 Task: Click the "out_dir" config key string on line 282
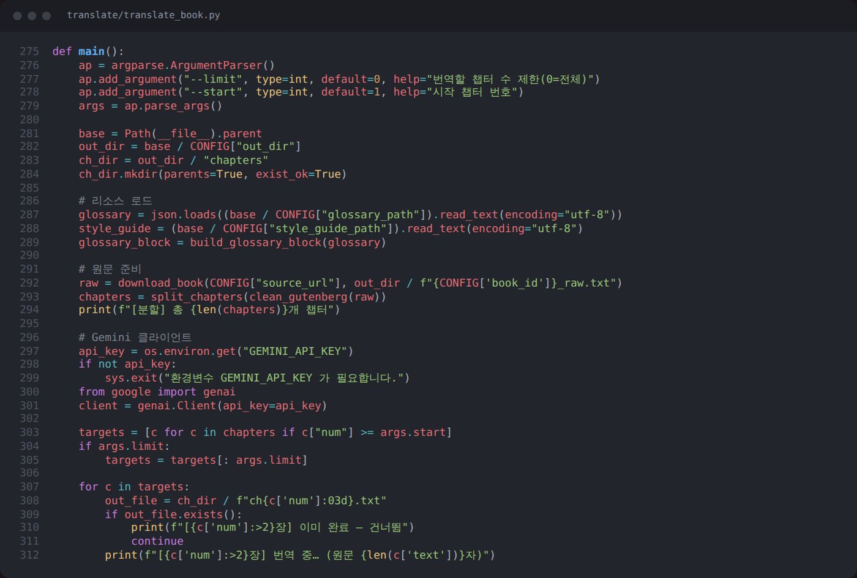tap(265, 146)
